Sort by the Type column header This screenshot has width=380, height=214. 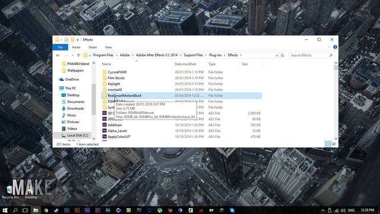(x=212, y=64)
